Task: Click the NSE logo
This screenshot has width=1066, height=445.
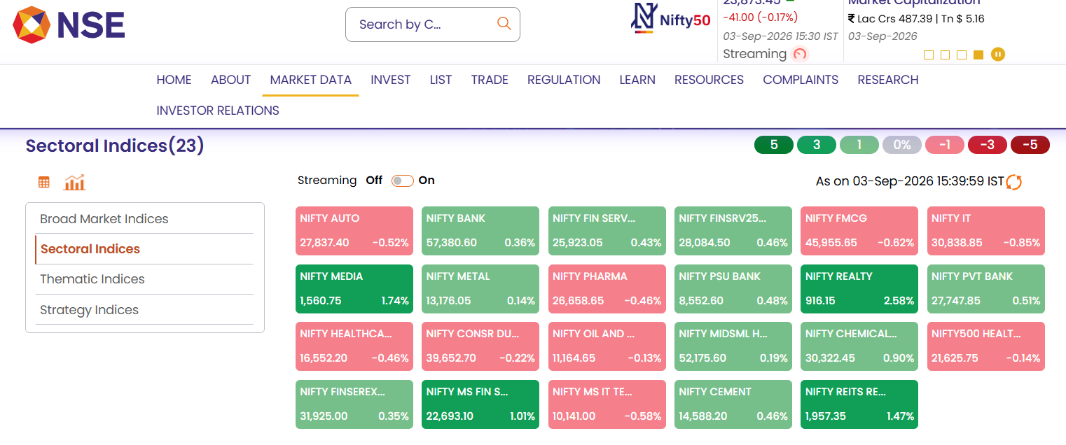Action: [69, 25]
